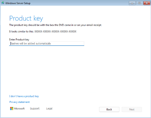Screen dimensions: 151x118
Task: Click the "Enter Product key" field label
Action: [x=19, y=39]
